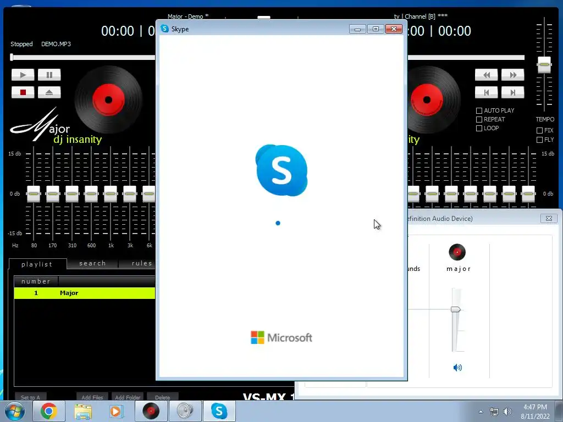
Task: Click the Major dj insanity logo on deck A
Action: (x=56, y=126)
